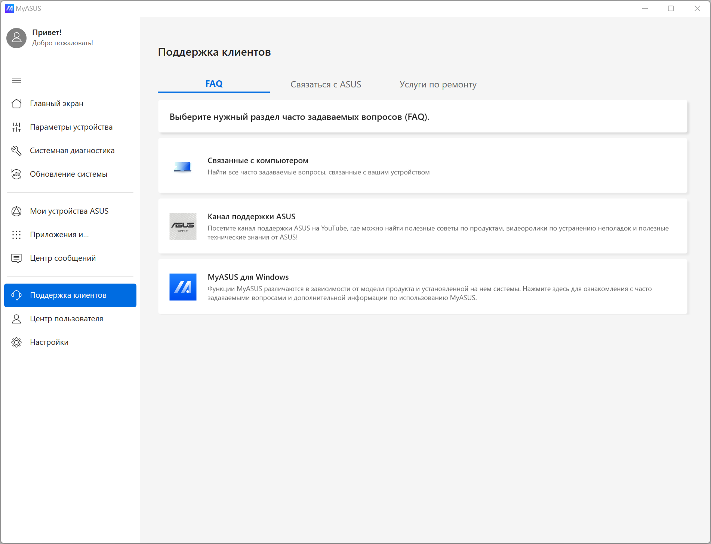Click the wrench icon for Системная диагностика
711x544 pixels.
click(x=16, y=151)
